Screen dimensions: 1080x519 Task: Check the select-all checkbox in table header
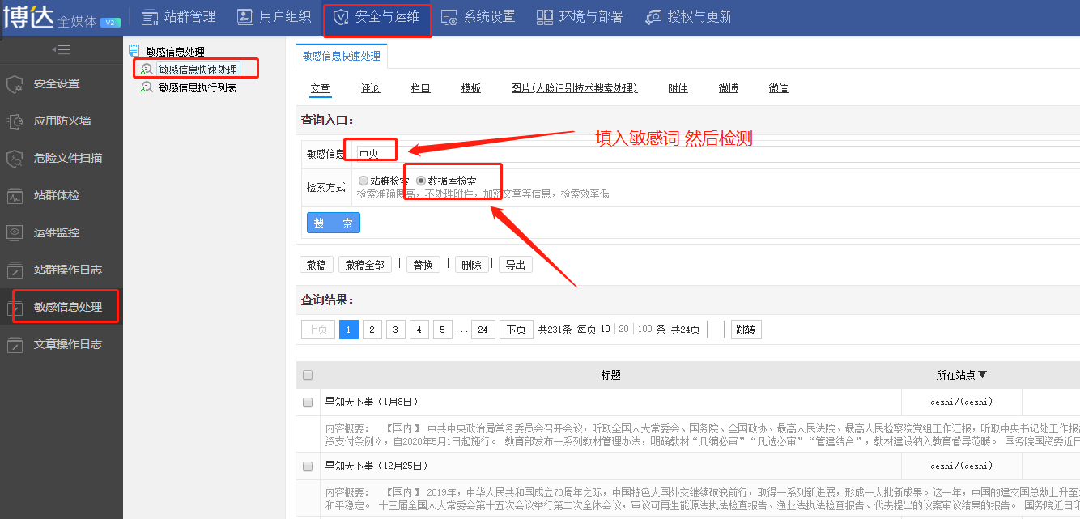coord(308,375)
